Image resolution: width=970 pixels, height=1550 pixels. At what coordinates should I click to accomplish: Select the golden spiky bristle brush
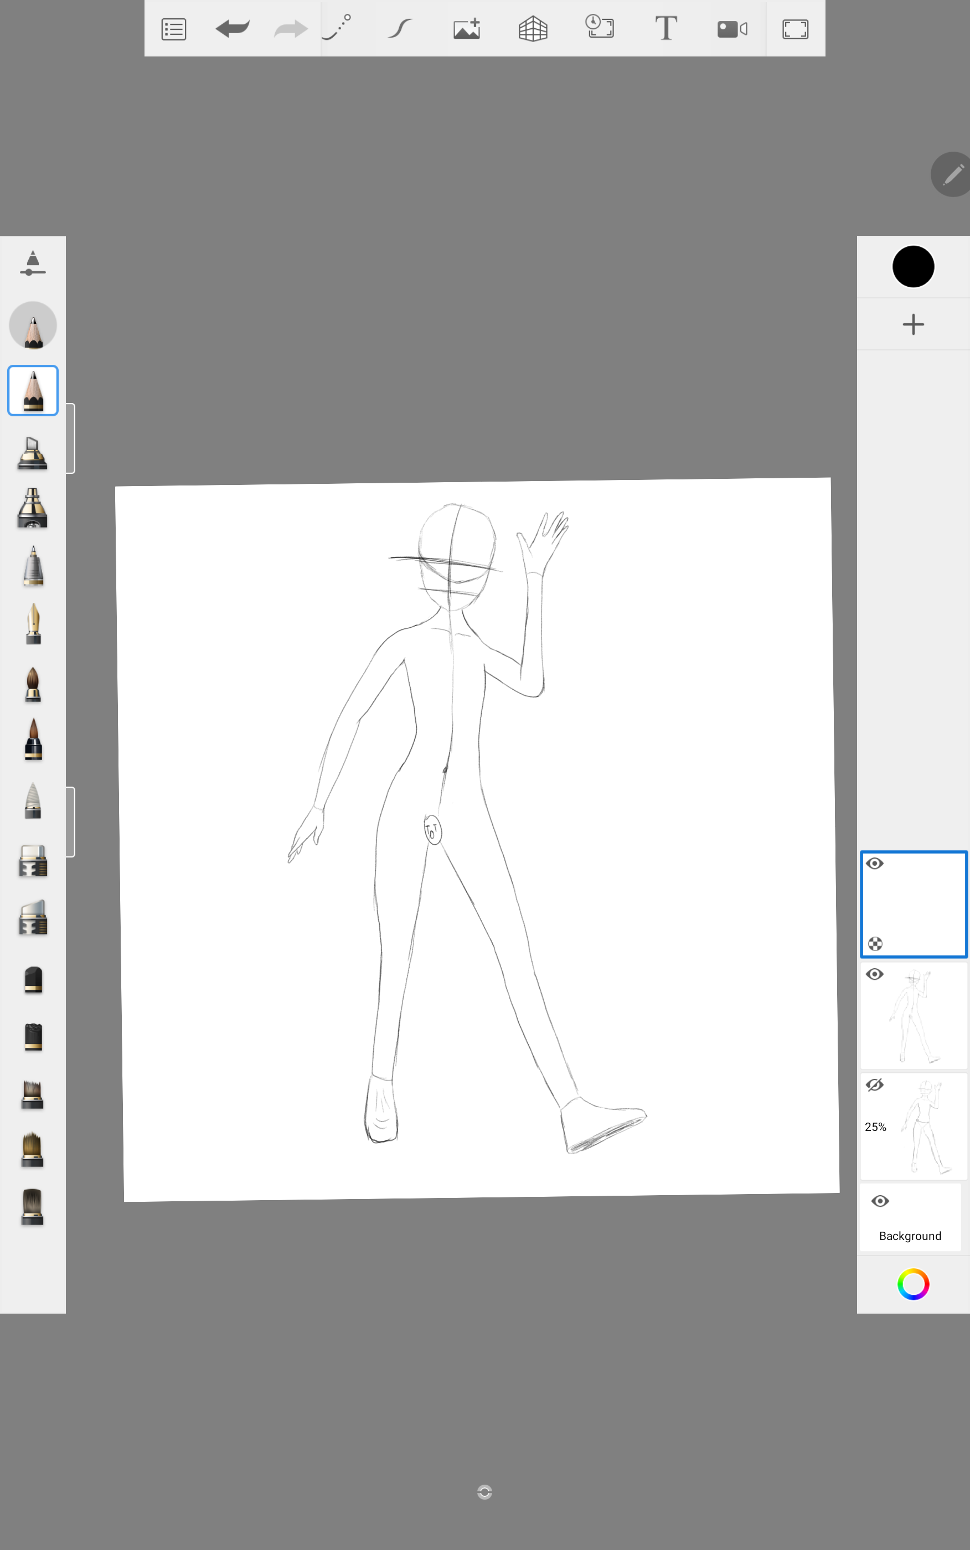[32, 1150]
